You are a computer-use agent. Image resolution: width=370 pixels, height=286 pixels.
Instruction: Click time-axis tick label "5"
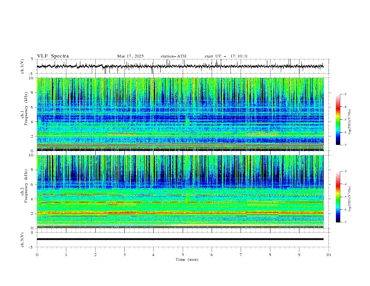coord(183,255)
